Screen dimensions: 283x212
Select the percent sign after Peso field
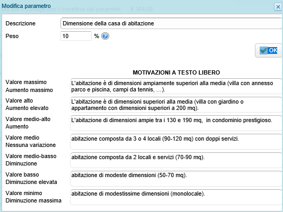click(96, 36)
